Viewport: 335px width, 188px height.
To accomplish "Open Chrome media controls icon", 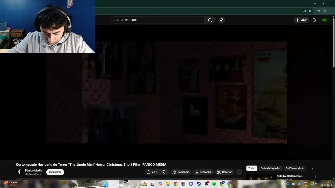I will tap(319, 11).
